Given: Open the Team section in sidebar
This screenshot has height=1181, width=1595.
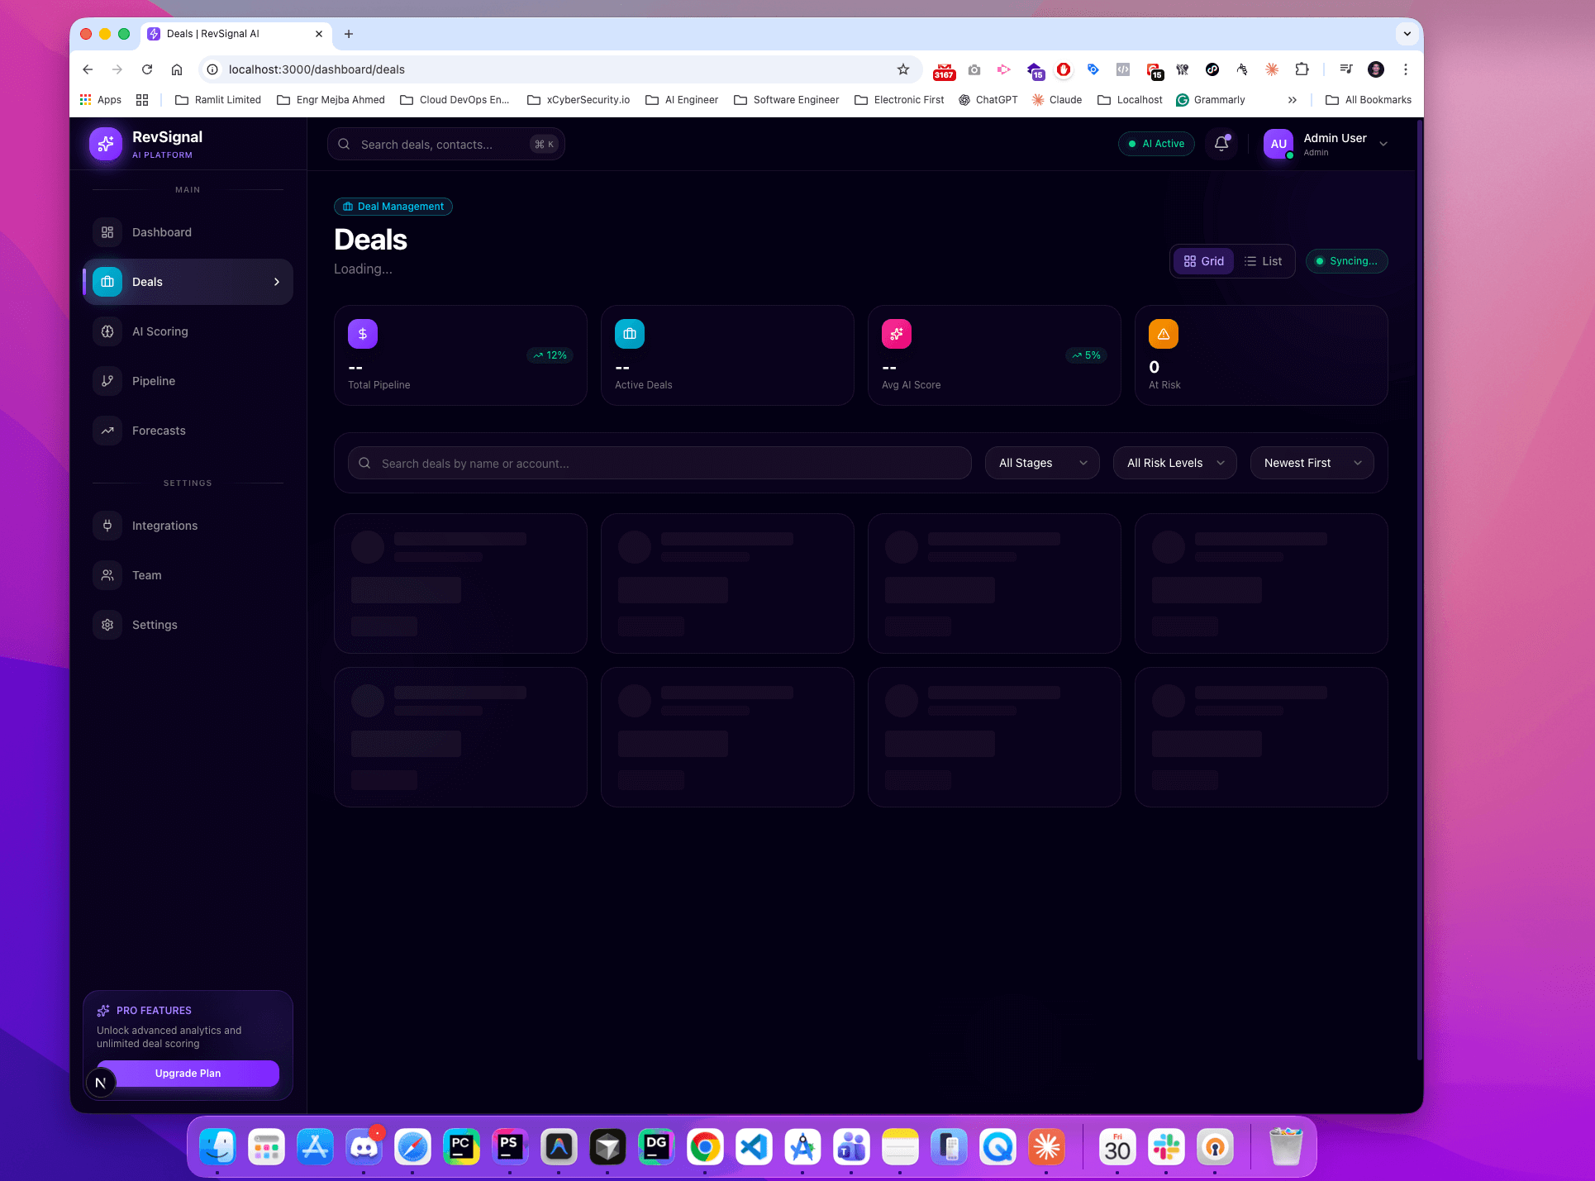Looking at the screenshot, I should [146, 575].
